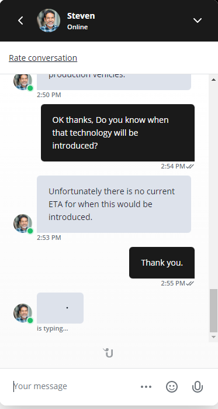
Task: Open Steven's profile picture in the header
Action: [x=49, y=20]
